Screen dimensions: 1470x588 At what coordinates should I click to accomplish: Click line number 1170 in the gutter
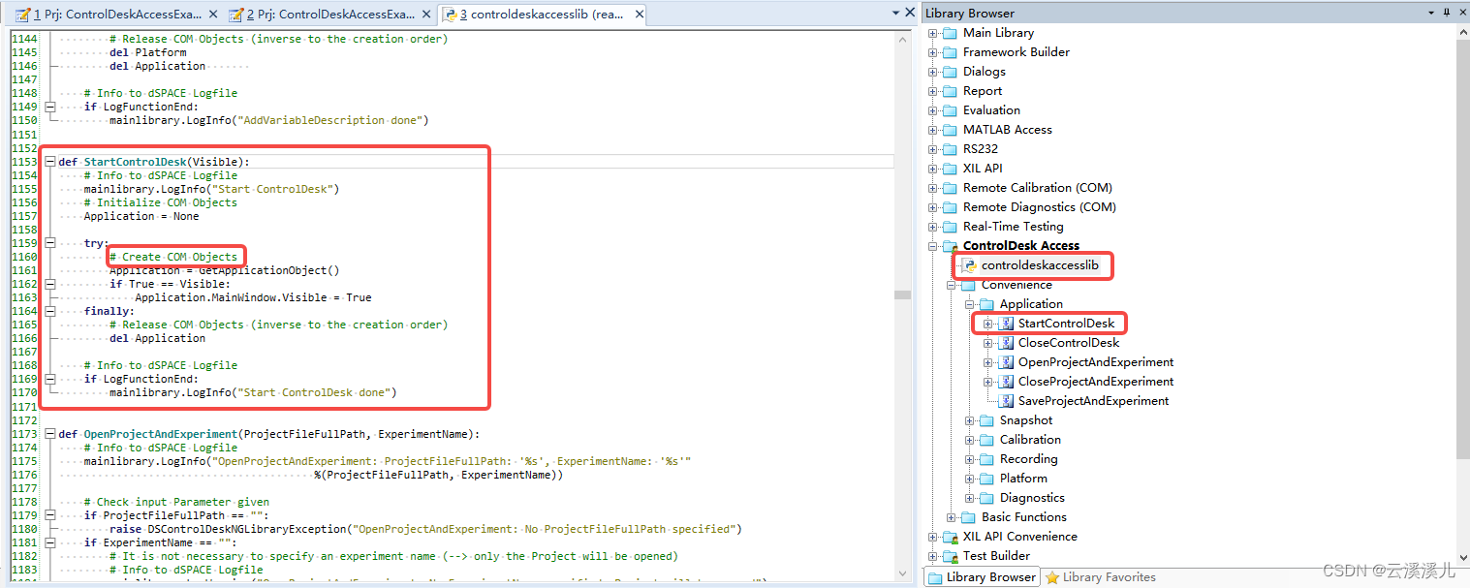23,392
